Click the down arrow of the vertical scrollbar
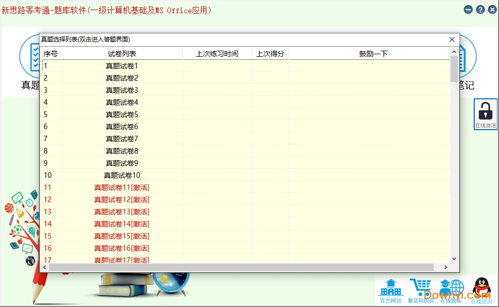499x307 pixels. coord(454,258)
